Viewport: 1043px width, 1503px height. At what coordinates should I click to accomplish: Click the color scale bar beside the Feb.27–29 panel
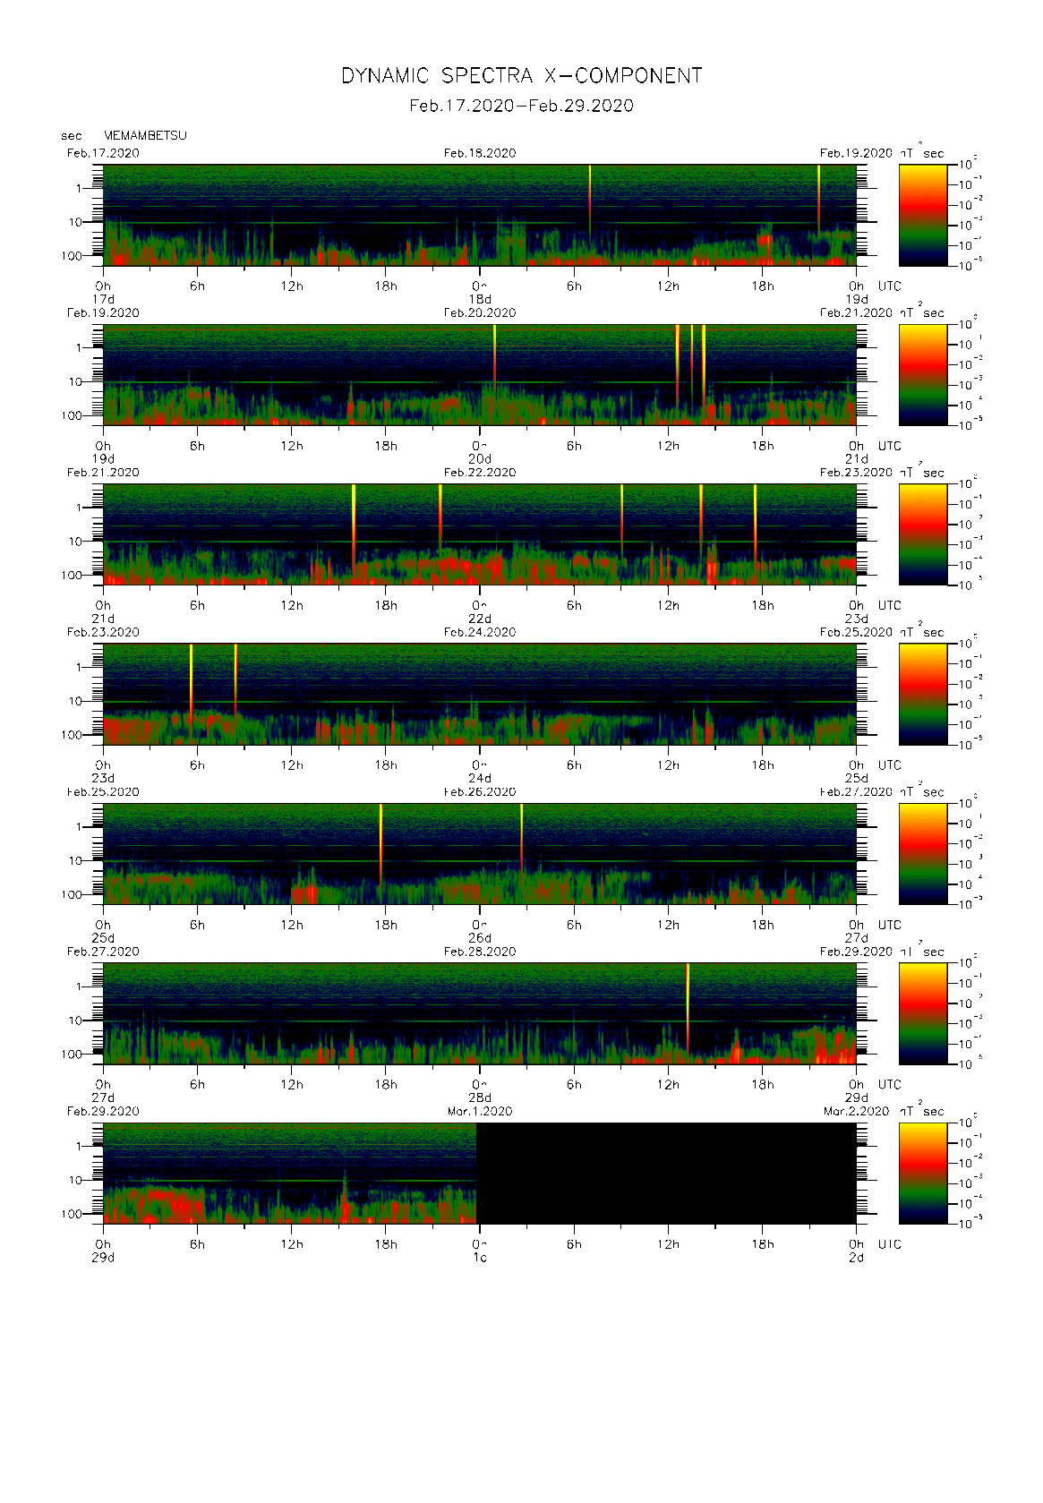coord(923,1013)
